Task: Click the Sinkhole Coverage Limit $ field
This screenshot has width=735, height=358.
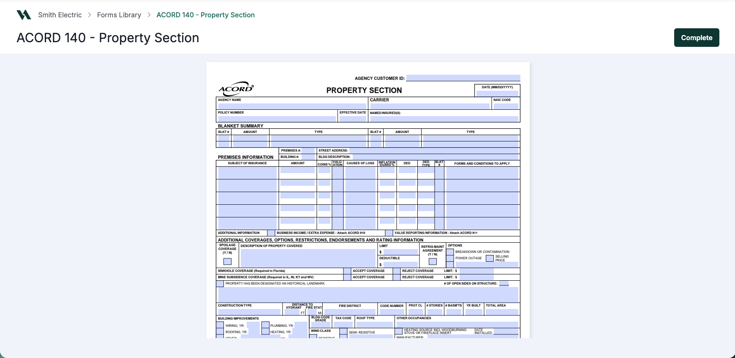Action: click(476, 271)
